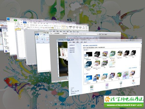Select the unsaved theme with black wallpaper

pyautogui.click(x=88, y=56)
